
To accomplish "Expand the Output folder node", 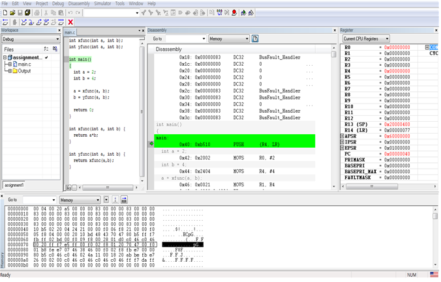I will [10, 71].
